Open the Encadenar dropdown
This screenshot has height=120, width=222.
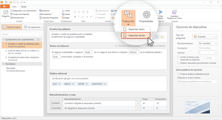(x=46, y=14)
